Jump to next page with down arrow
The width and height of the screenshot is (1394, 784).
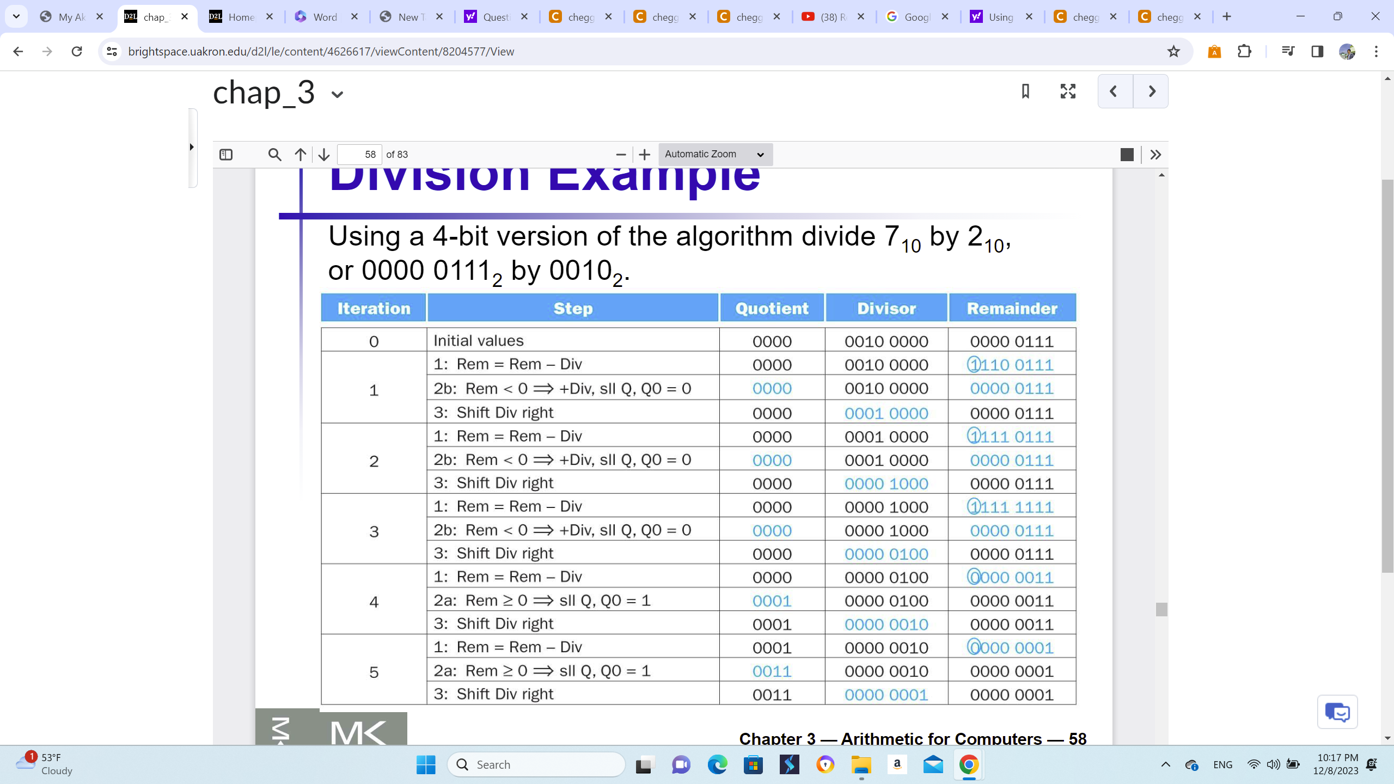click(x=323, y=155)
